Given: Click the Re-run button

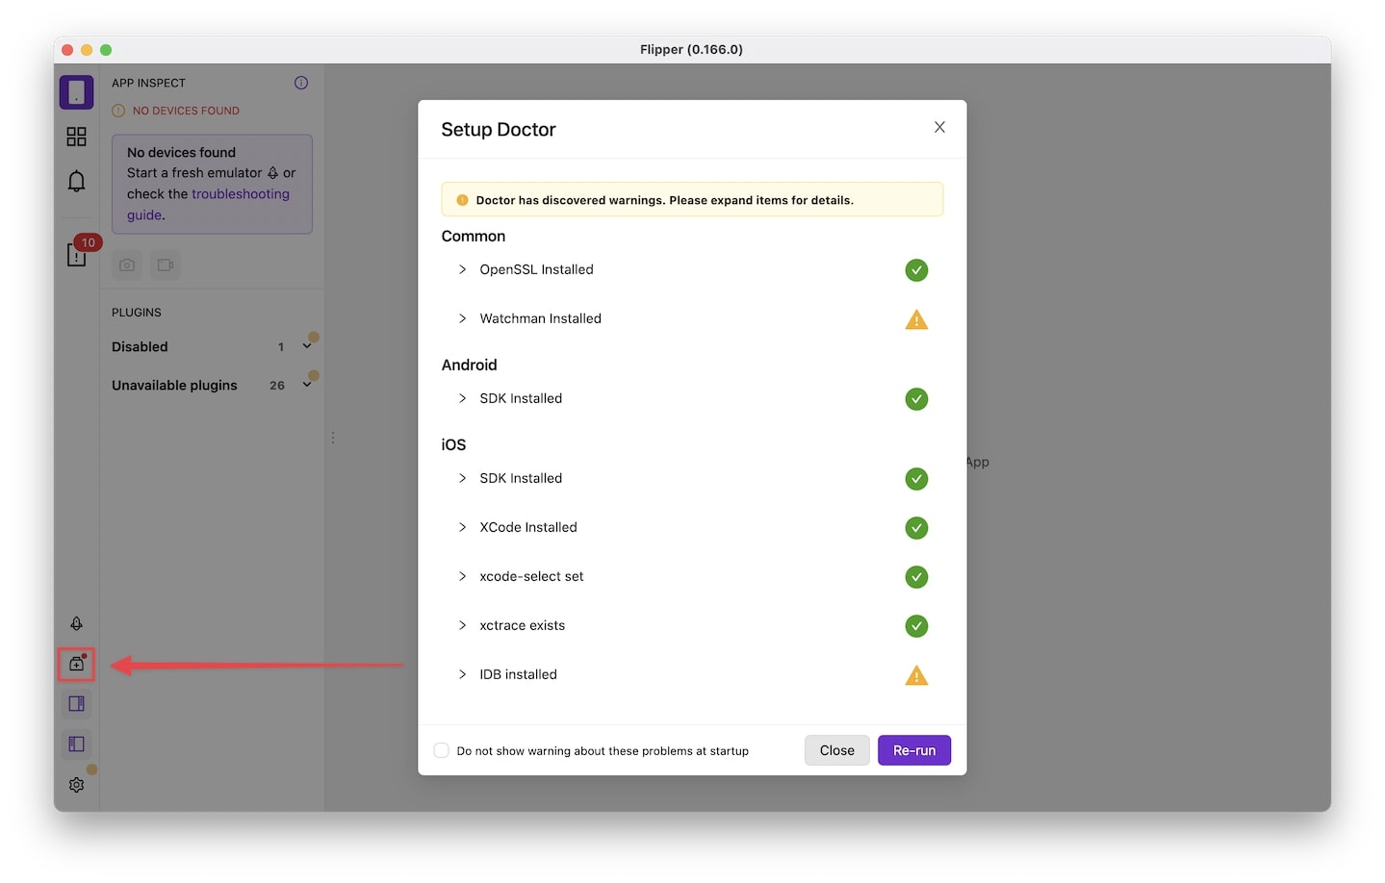Looking at the screenshot, I should coord(914,750).
